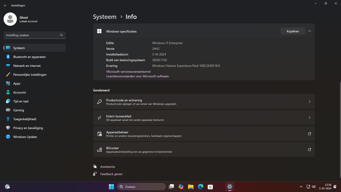Launch Copilot from the taskbar
This screenshot has height=192, width=341.
click(x=181, y=187)
